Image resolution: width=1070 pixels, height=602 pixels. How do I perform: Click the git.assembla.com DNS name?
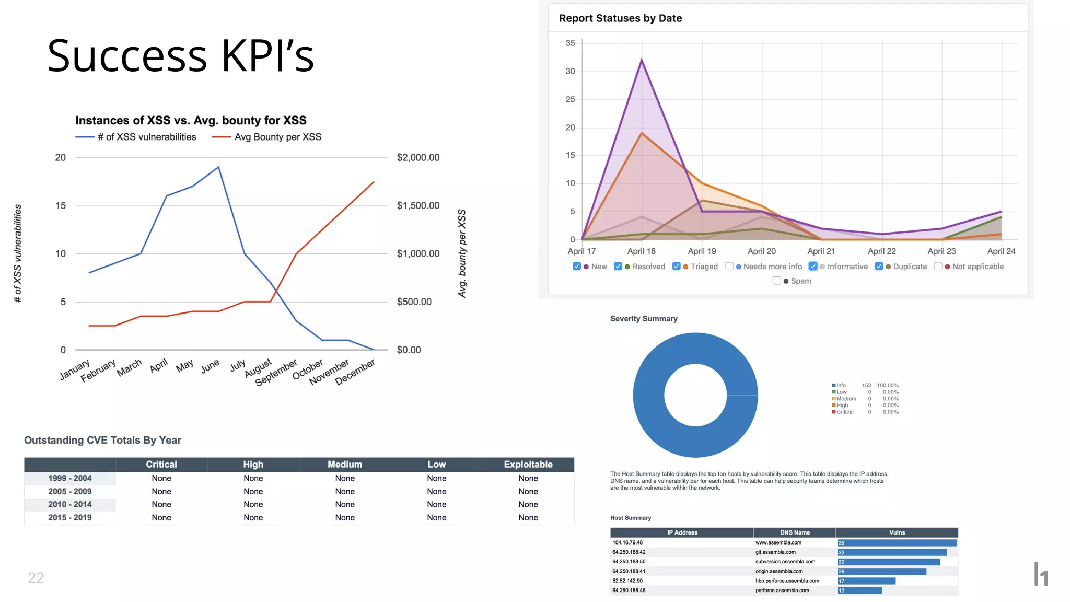click(776, 552)
